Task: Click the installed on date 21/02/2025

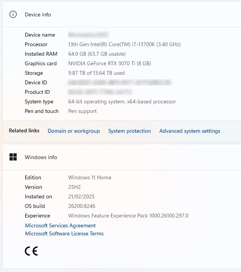Action: pos(81,196)
